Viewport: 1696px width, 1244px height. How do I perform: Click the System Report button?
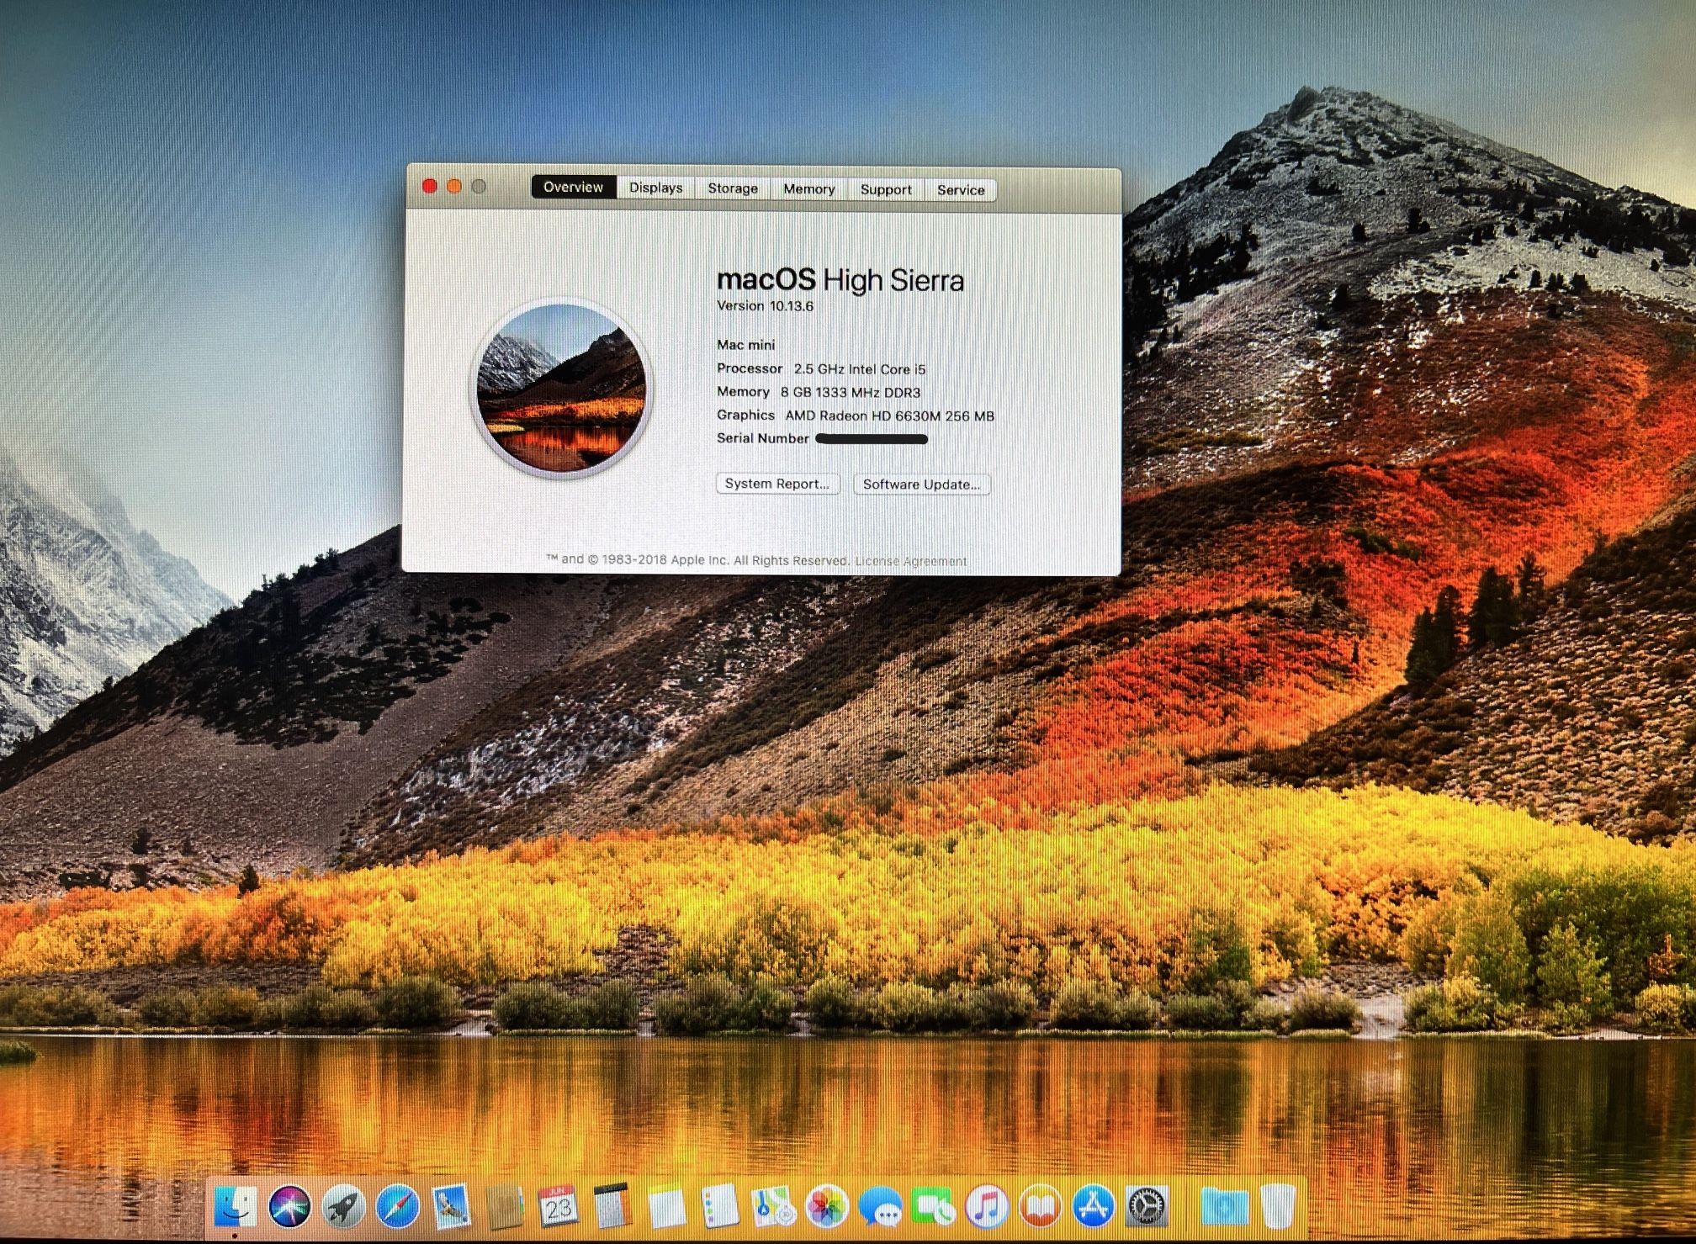tap(777, 484)
